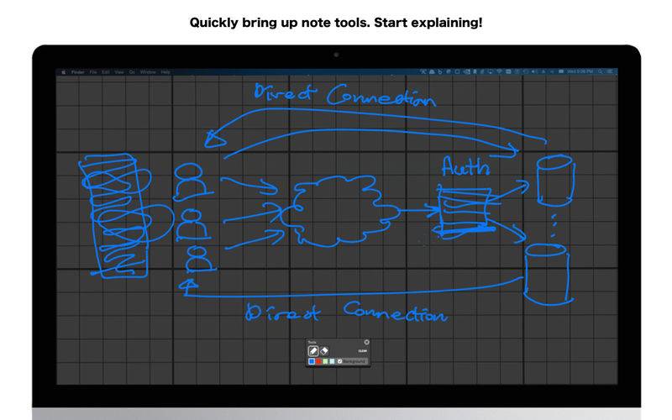672x420 pixels.
Task: Open the Window menu
Action: coord(148,73)
